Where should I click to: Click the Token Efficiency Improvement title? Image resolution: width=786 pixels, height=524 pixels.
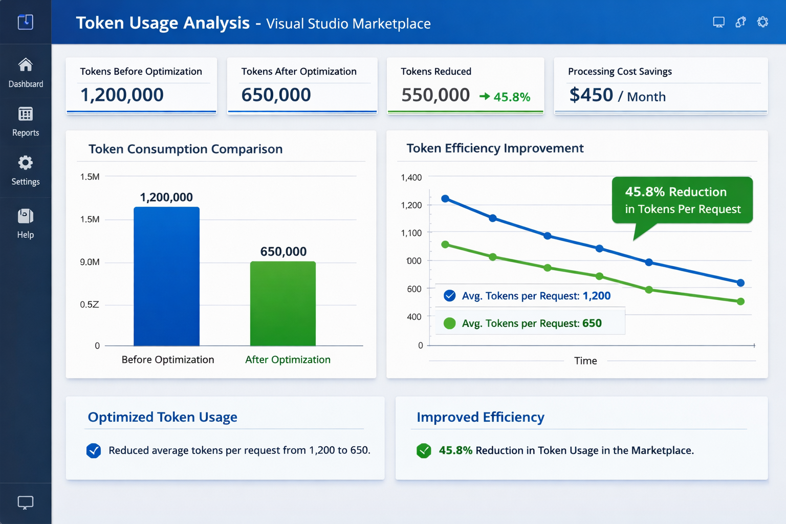495,148
